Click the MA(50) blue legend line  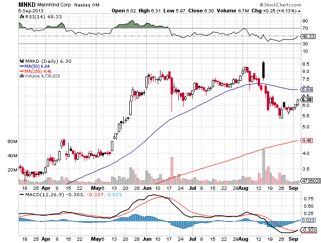tap(22, 66)
